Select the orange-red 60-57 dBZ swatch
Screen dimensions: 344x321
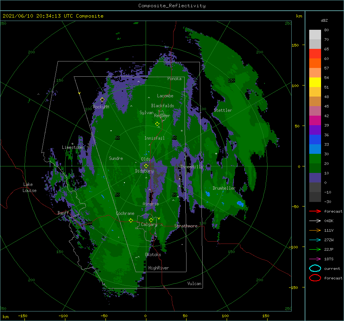[x=315, y=63]
